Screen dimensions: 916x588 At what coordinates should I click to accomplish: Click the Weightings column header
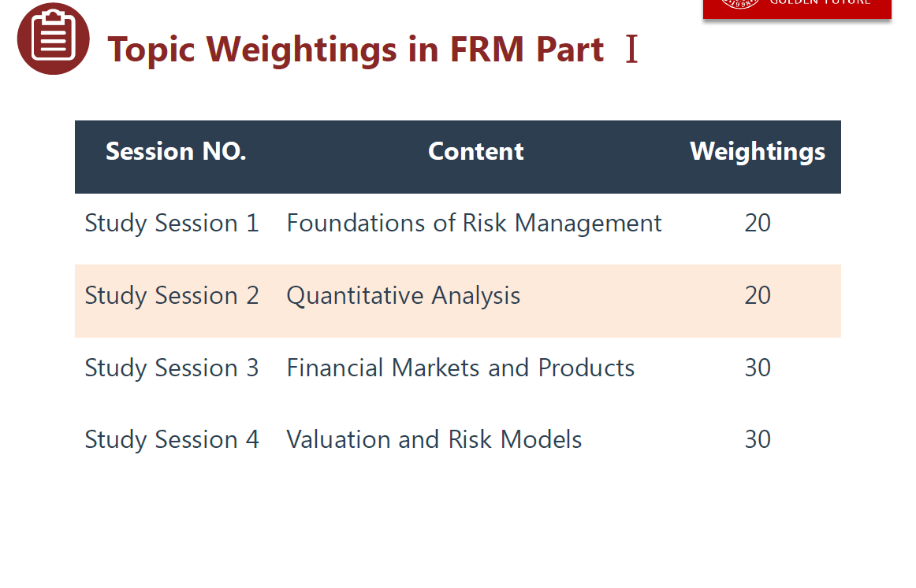pyautogui.click(x=758, y=151)
